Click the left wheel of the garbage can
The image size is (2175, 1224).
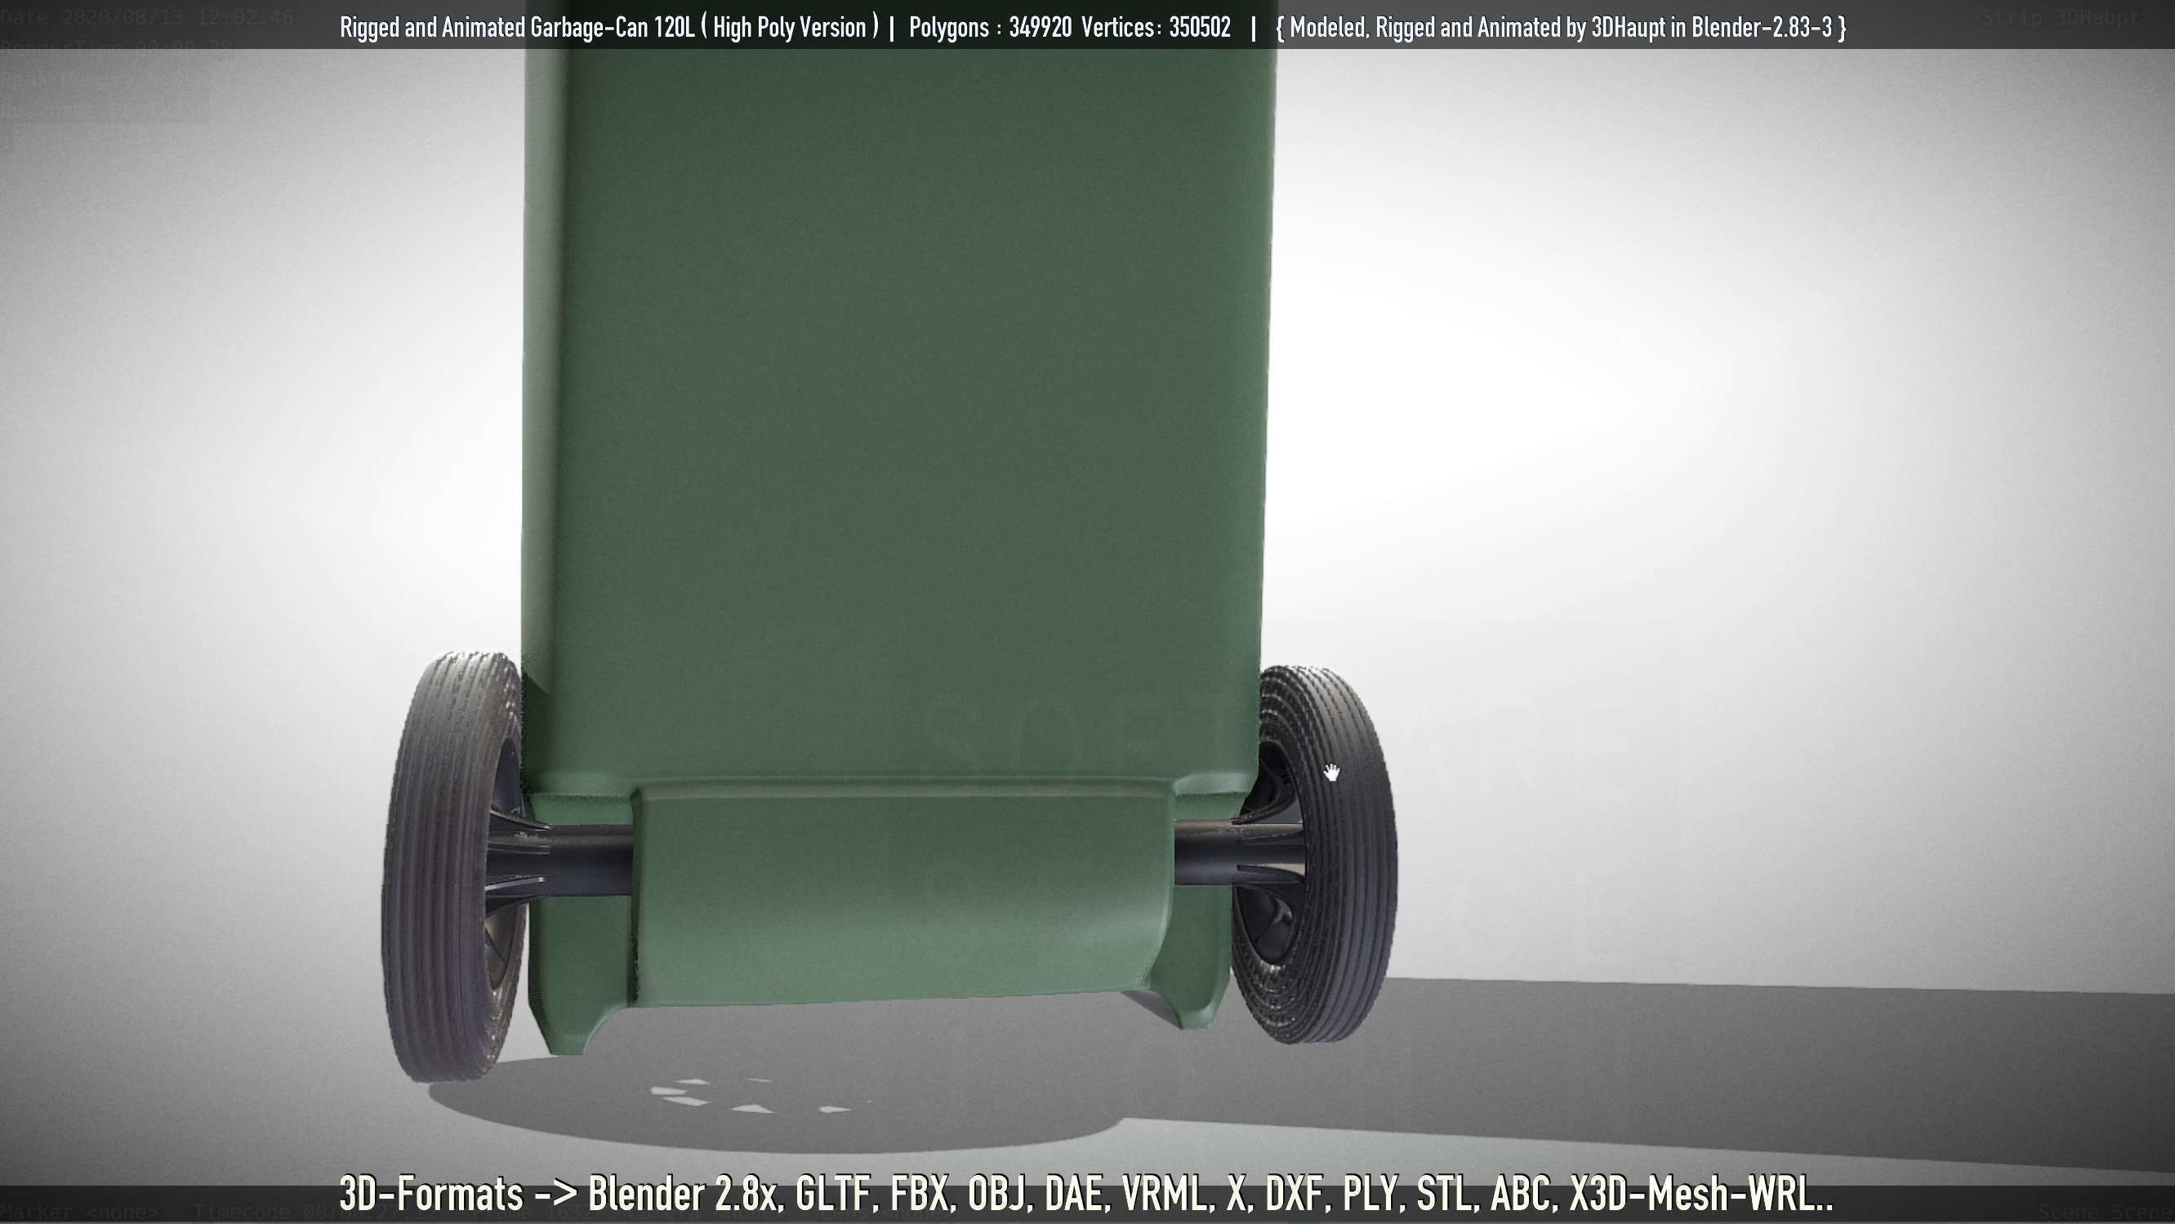click(454, 867)
